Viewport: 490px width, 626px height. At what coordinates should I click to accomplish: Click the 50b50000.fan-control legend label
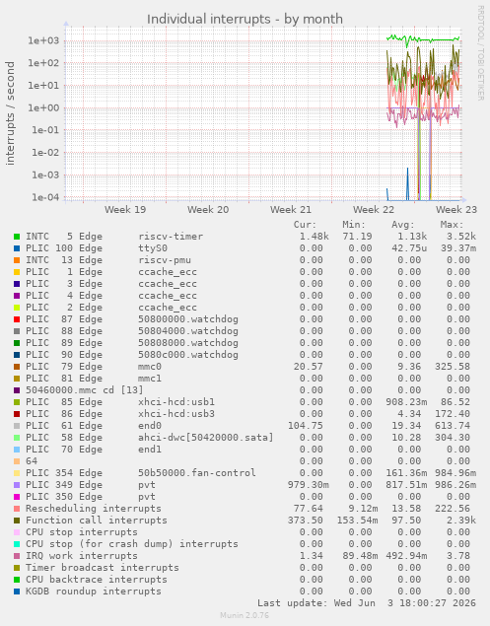[197, 473]
